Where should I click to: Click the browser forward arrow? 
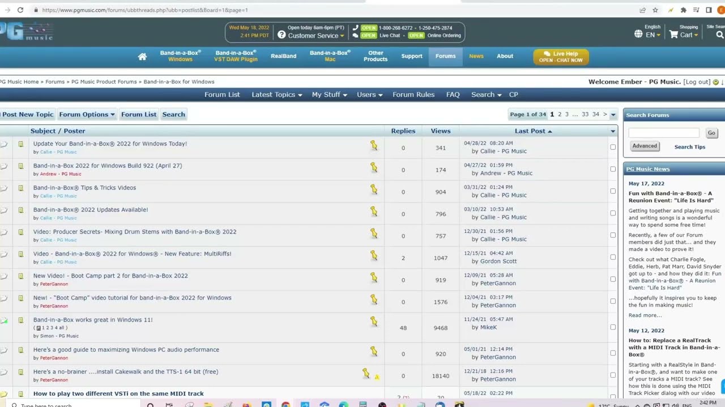coord(7,10)
